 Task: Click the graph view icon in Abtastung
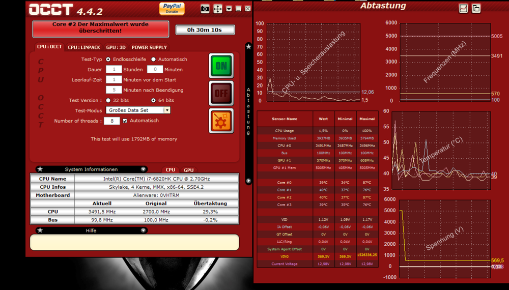pos(463,8)
